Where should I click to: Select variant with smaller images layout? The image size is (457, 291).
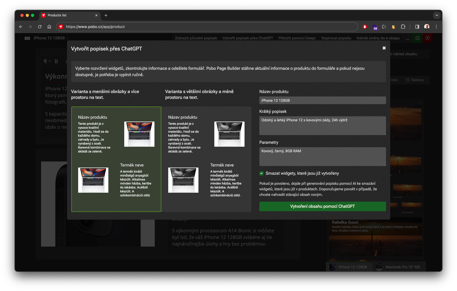pos(116,159)
